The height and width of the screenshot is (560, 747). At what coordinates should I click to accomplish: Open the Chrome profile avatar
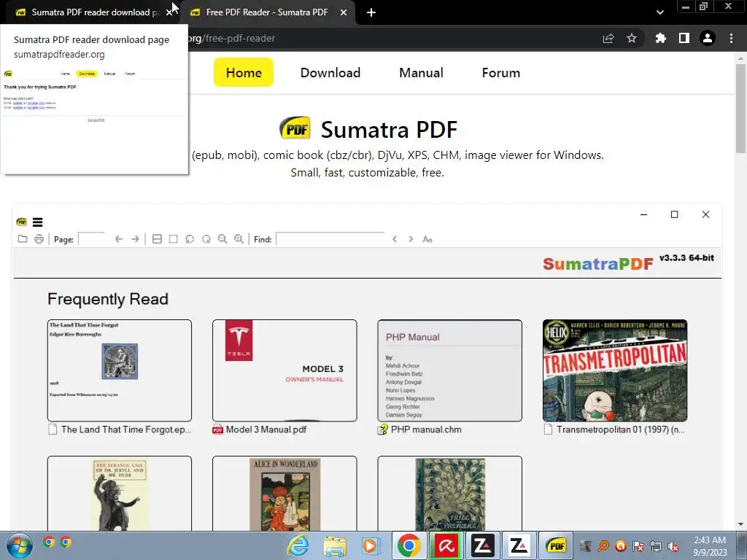(x=708, y=38)
